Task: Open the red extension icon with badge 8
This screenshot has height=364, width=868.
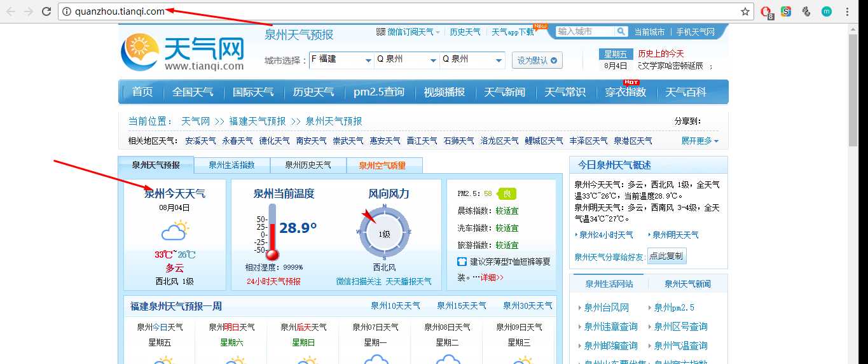Action: [x=766, y=12]
